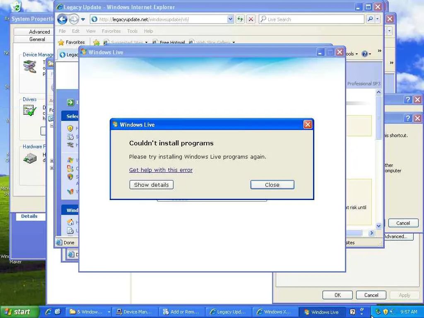The width and height of the screenshot is (424, 318).
Task: Open the File menu in Internet Explorer
Action: point(62,31)
